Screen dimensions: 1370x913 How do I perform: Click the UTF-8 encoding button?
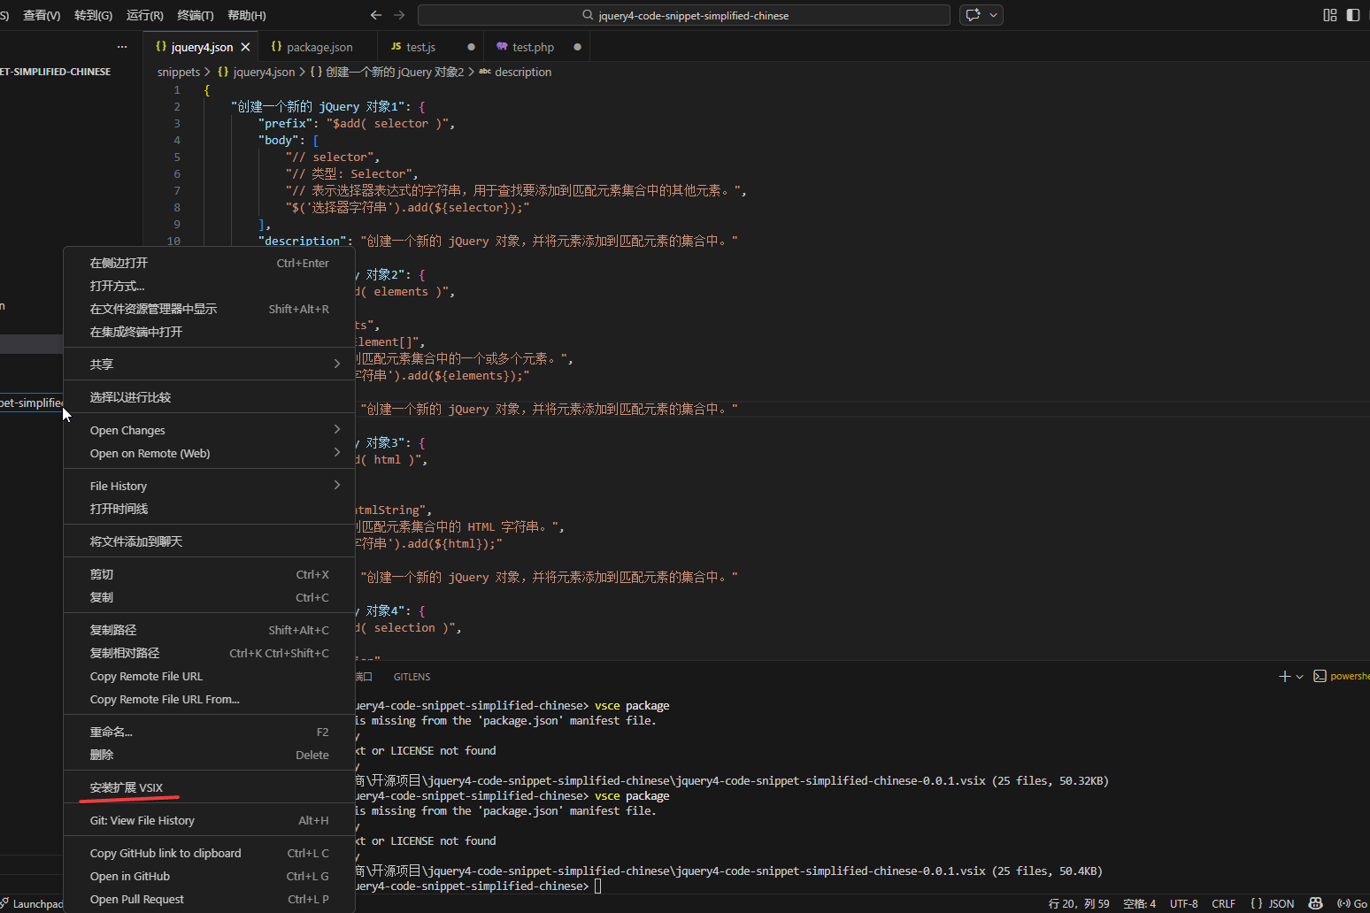pyautogui.click(x=1183, y=903)
